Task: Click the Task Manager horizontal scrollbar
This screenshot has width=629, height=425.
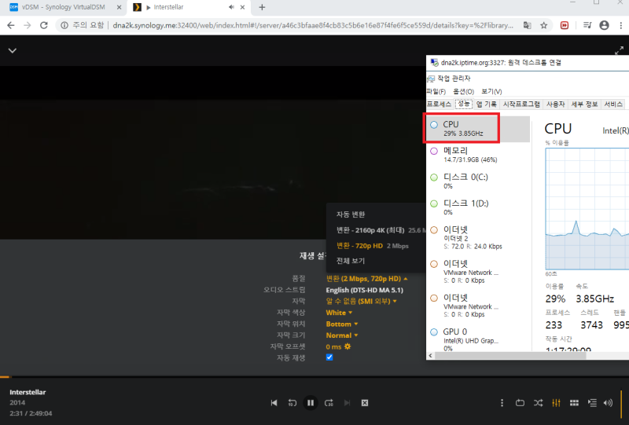Action: coord(510,356)
